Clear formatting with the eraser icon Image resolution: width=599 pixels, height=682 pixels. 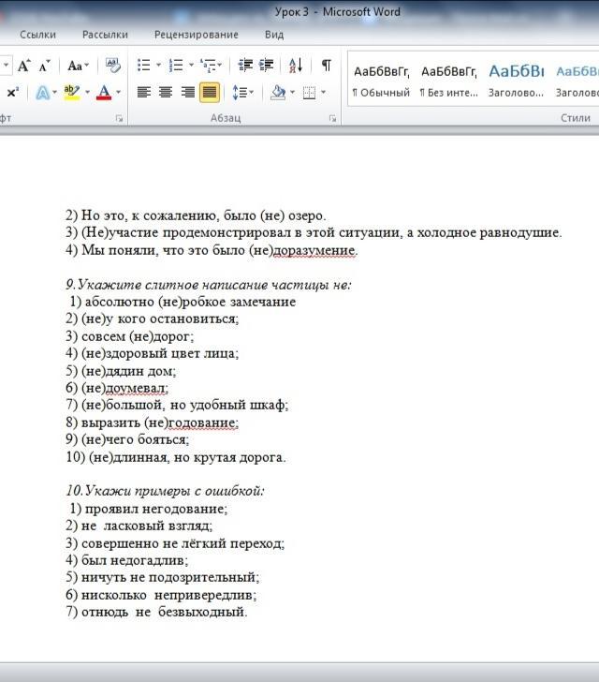pyautogui.click(x=113, y=66)
